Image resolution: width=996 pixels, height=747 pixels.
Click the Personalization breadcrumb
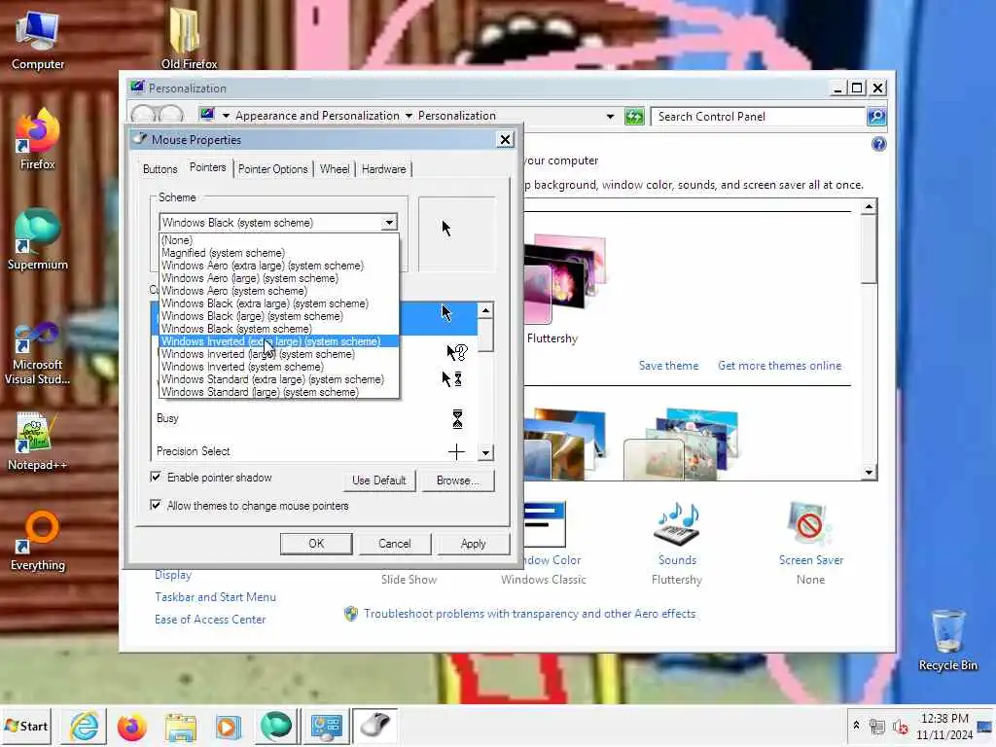click(x=457, y=116)
